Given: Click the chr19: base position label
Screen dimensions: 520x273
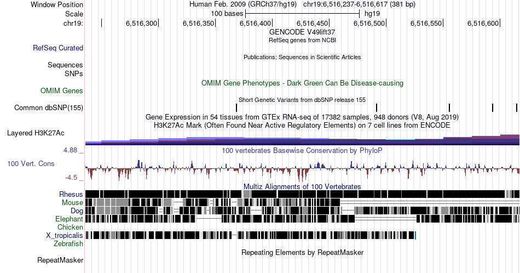Looking at the screenshot, I should [x=73, y=23].
